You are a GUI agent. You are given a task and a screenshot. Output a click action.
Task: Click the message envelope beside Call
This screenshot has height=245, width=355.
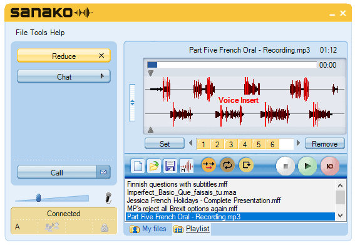(x=103, y=172)
